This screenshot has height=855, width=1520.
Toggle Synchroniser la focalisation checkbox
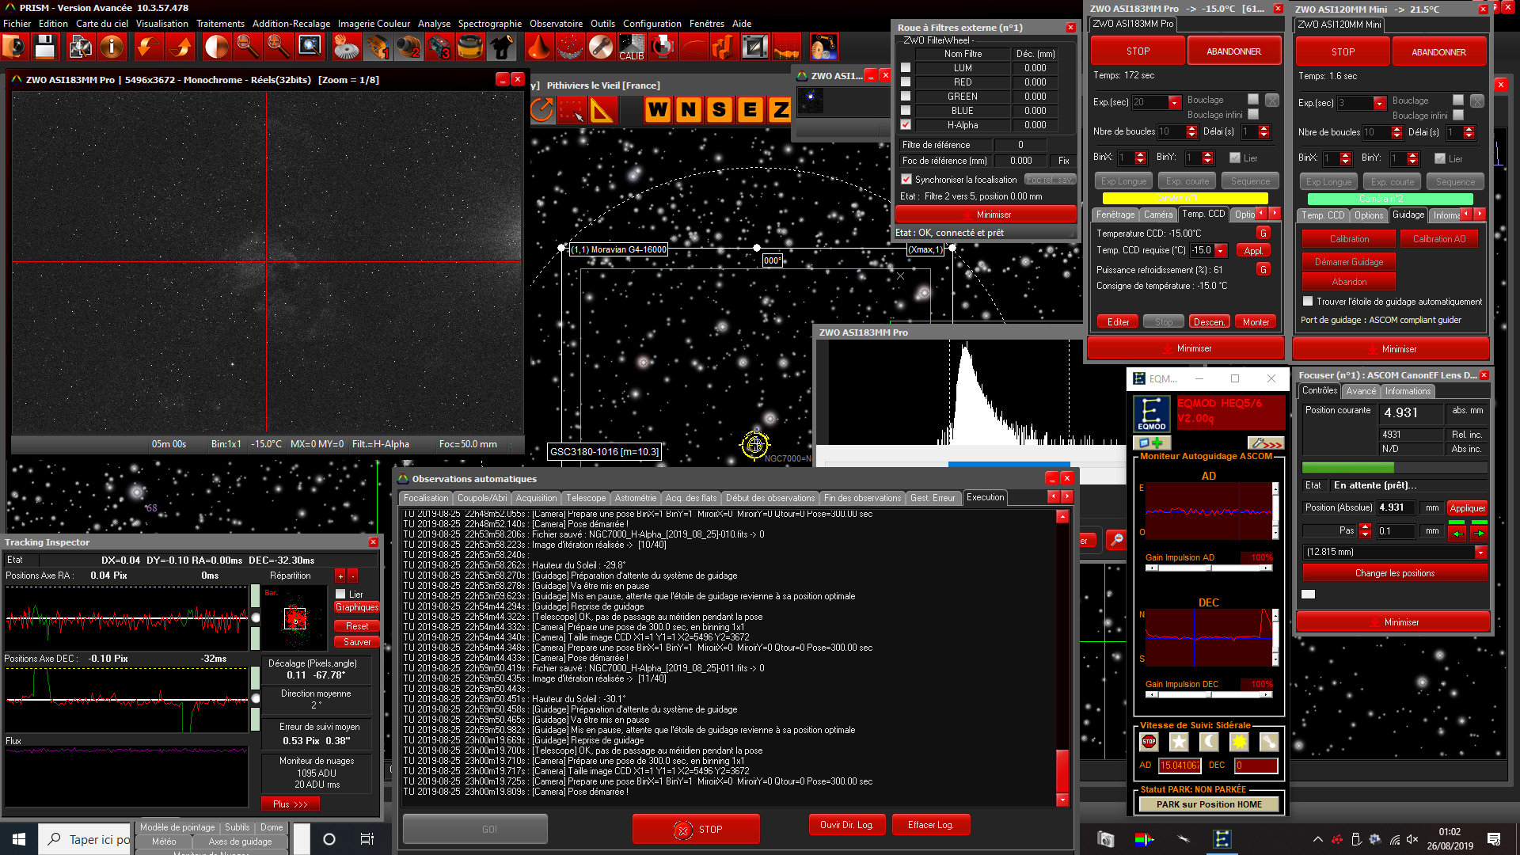pos(906,180)
